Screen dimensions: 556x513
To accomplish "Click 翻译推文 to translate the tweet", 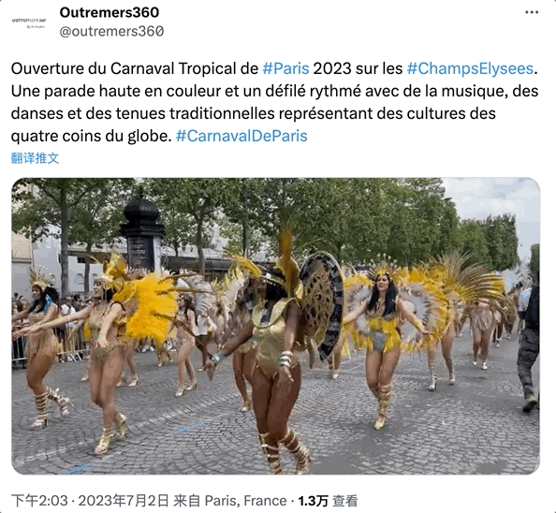I will 36,158.
